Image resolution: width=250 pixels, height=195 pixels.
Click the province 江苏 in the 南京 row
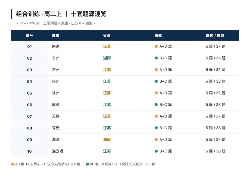107,46
